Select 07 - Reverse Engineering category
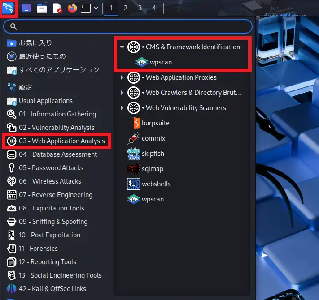Screen dimensions: 319x300 [50, 195]
